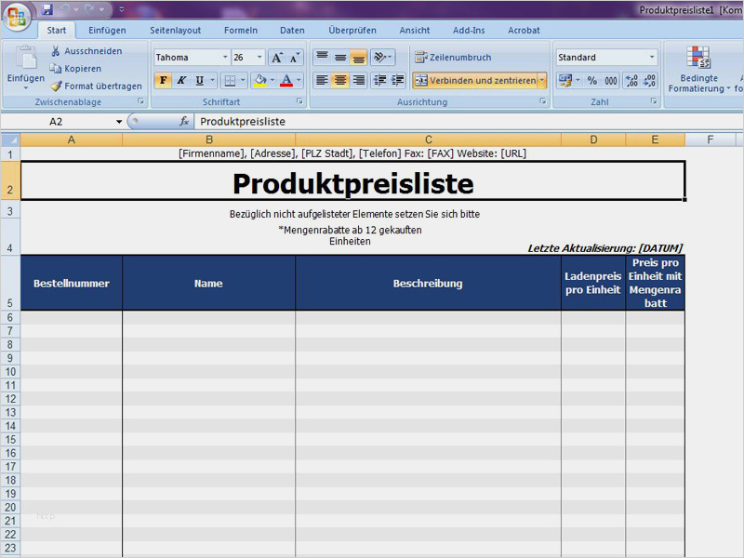Switch to the Einfügen ribbon tab

click(107, 30)
